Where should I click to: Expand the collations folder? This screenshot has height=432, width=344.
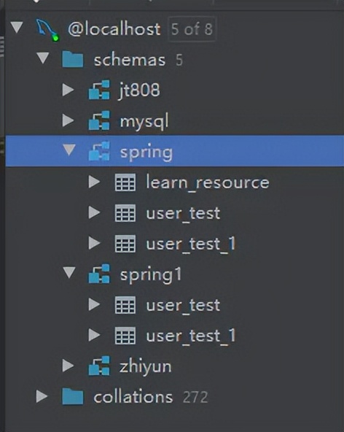pyautogui.click(x=42, y=396)
